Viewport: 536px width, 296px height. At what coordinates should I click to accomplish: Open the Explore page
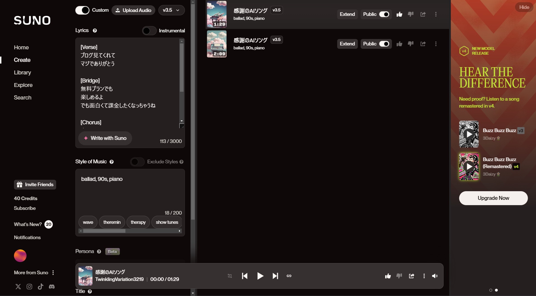(x=23, y=85)
